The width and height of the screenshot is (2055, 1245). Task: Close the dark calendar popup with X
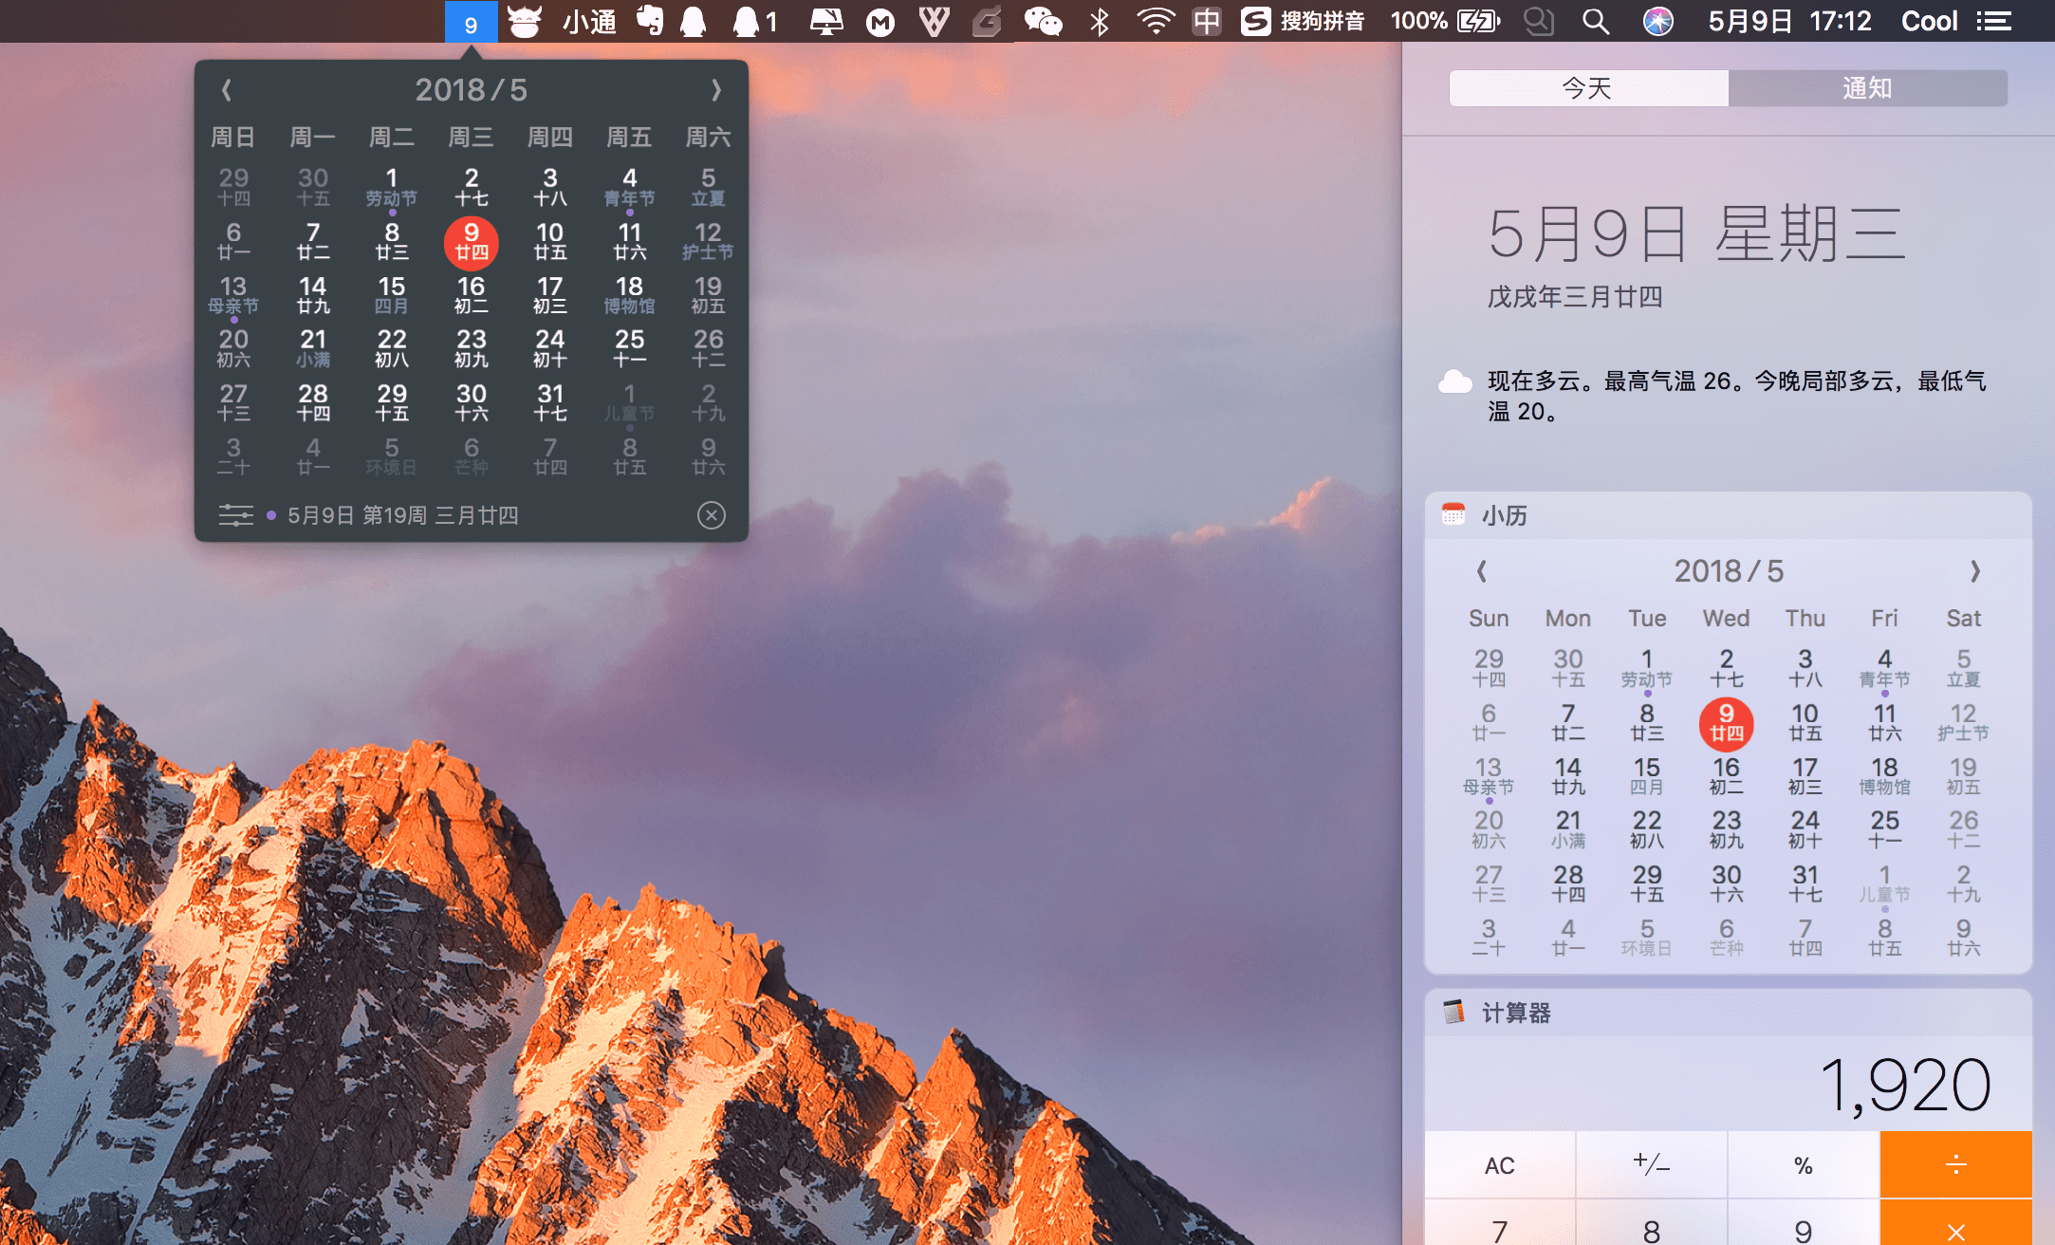tap(712, 515)
